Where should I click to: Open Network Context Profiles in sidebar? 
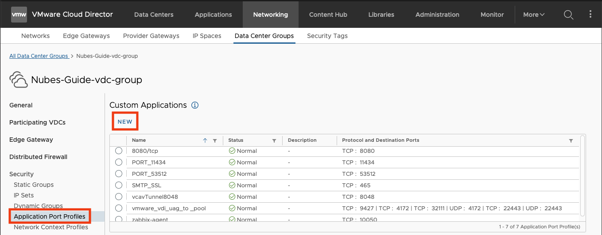click(51, 227)
